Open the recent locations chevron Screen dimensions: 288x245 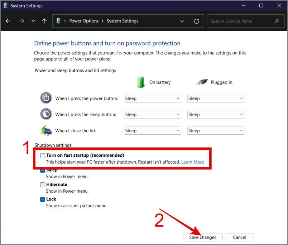(x=33, y=21)
